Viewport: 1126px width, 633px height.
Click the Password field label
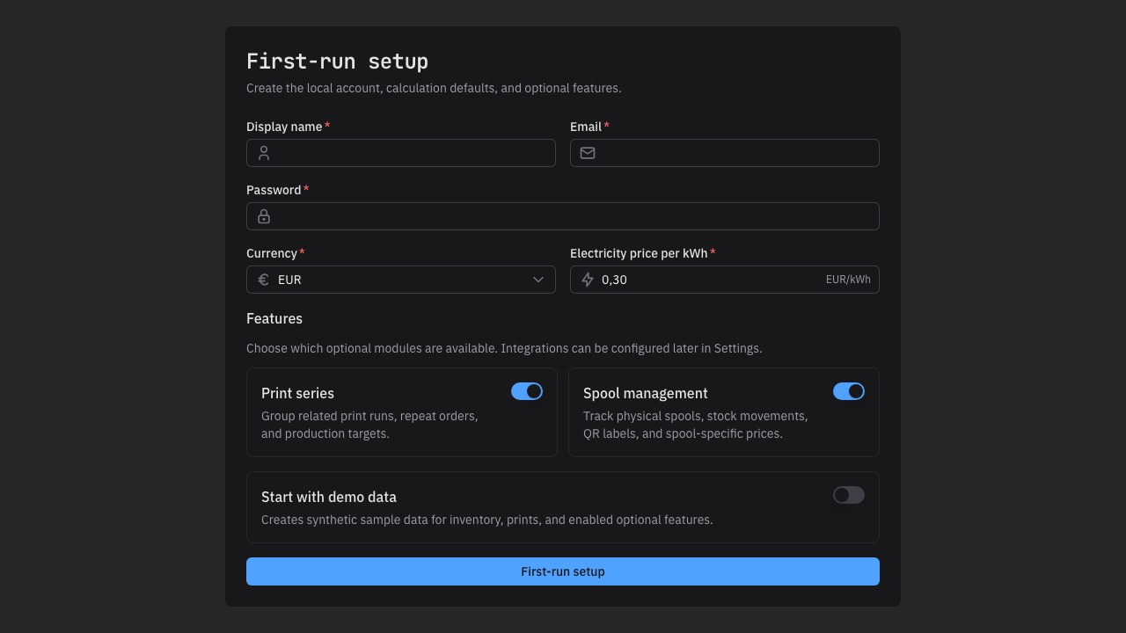[x=274, y=190]
